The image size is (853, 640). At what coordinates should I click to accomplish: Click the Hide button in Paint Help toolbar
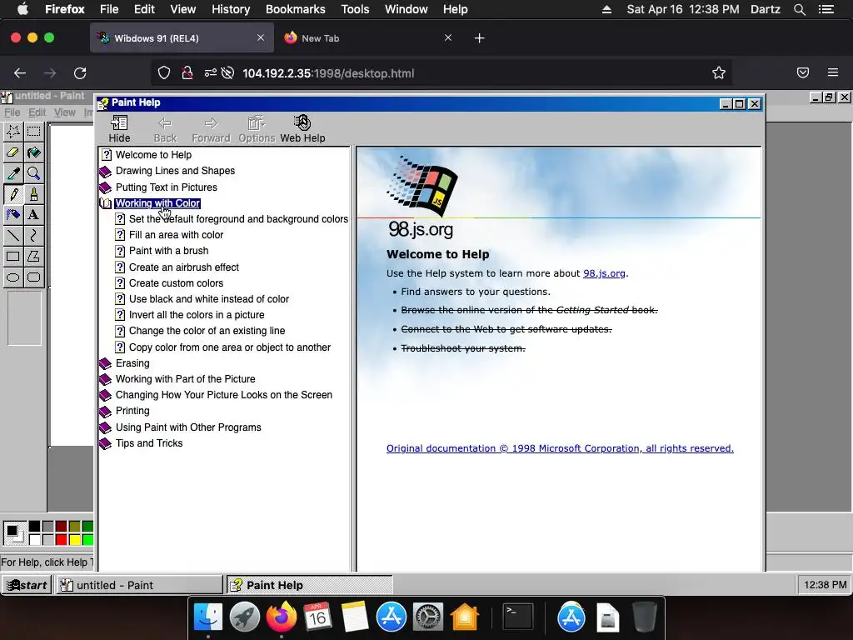[119, 129]
